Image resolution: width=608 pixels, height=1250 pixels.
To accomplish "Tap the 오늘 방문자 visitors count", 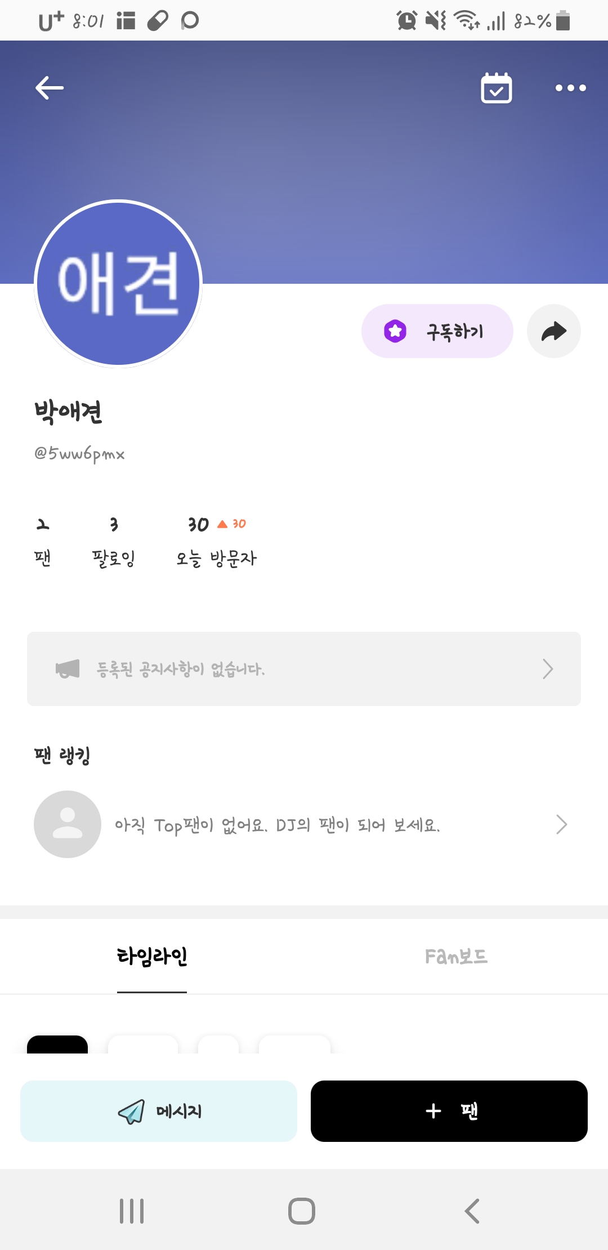I will [216, 541].
